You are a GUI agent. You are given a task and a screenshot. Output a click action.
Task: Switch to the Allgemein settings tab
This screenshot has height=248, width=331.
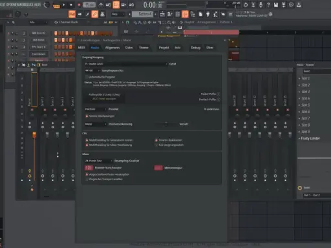pyautogui.click(x=112, y=48)
